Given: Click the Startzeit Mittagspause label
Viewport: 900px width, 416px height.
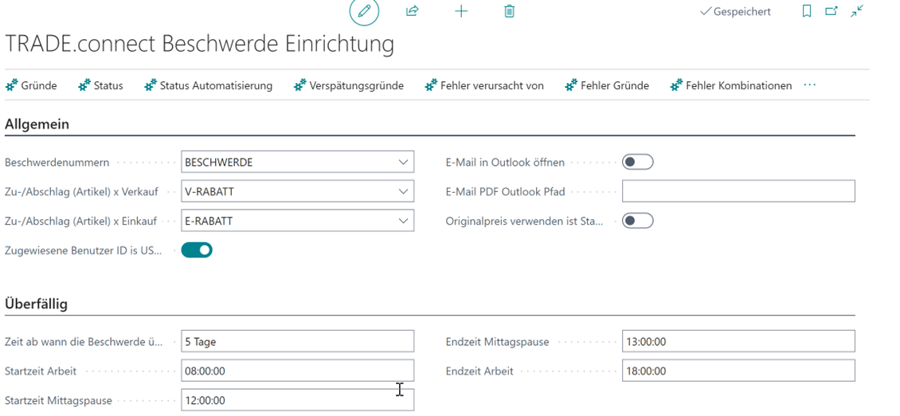Looking at the screenshot, I should [58, 401].
